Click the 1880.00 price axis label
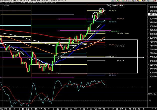Viewport: 157px width, 110px height. 152,22
